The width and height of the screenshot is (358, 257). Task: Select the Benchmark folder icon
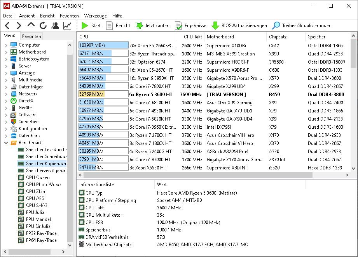(x=14, y=143)
